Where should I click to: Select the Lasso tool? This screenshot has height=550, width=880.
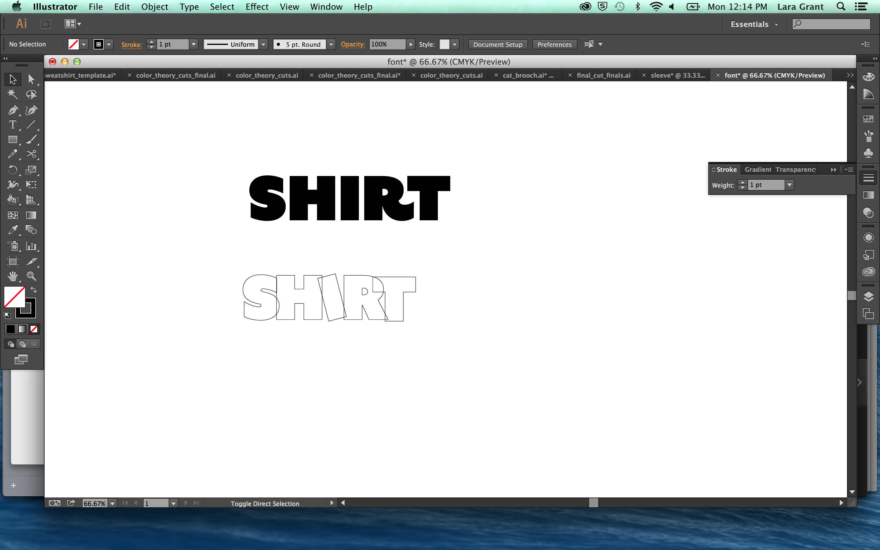pos(31,95)
